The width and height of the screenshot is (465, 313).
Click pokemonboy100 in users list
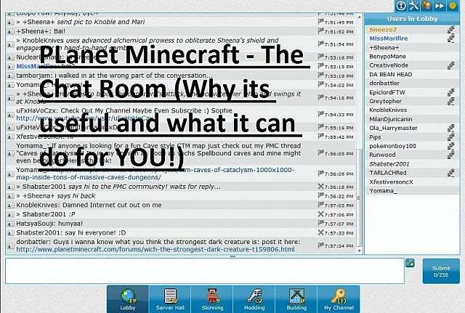(x=392, y=146)
